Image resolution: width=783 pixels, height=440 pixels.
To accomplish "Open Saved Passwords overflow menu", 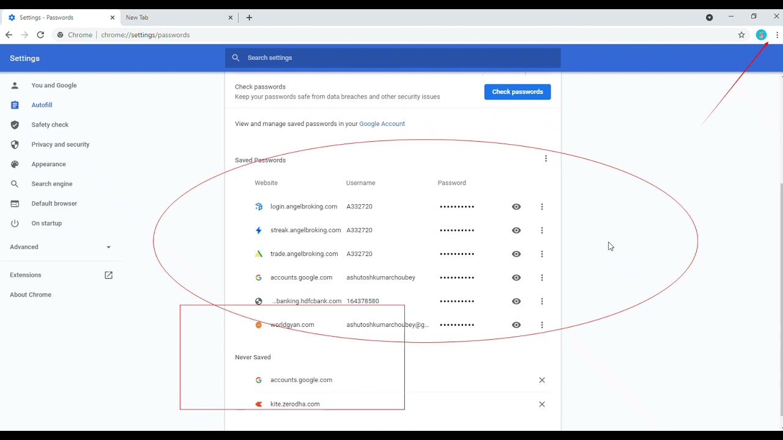I will [546, 159].
